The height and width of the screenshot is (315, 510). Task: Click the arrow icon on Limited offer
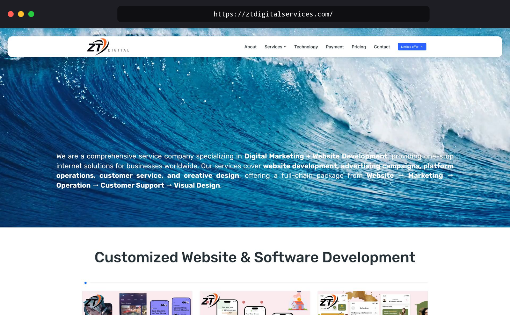tap(421, 47)
